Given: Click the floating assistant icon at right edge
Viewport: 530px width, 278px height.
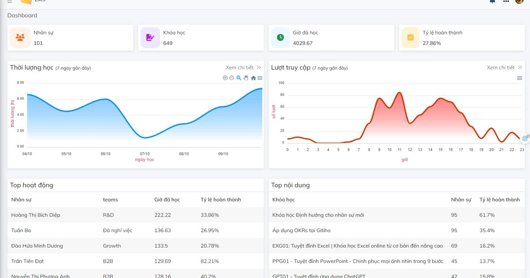Looking at the screenshot, I should [x=525, y=138].
